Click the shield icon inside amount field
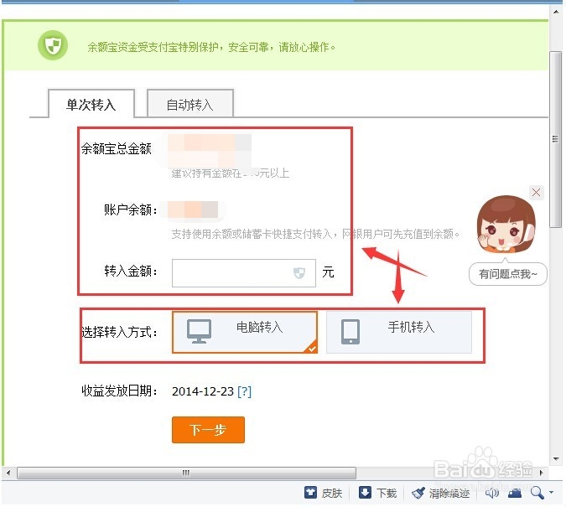566x507 pixels. click(299, 273)
